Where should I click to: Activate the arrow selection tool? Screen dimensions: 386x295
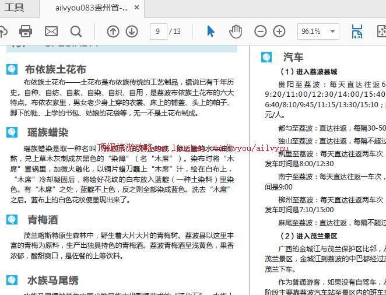coord(211,31)
